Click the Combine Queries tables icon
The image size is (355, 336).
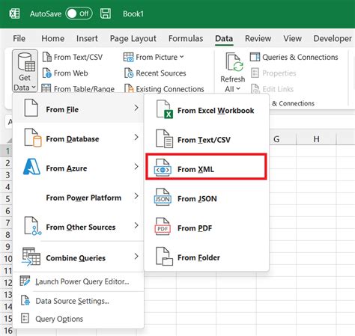[31, 257]
